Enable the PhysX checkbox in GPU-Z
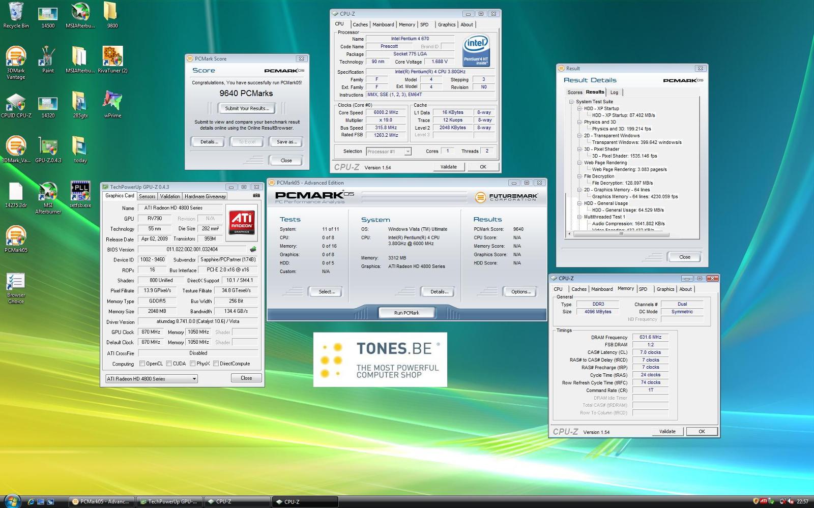The image size is (814, 508). (192, 364)
